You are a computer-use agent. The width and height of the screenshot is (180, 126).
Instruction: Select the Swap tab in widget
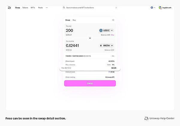point(67,20)
